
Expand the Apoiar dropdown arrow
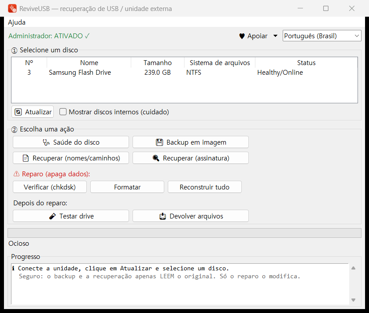coord(275,36)
